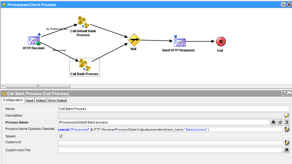
Task: Switch to the Error Output tab
Action: pos(57,100)
